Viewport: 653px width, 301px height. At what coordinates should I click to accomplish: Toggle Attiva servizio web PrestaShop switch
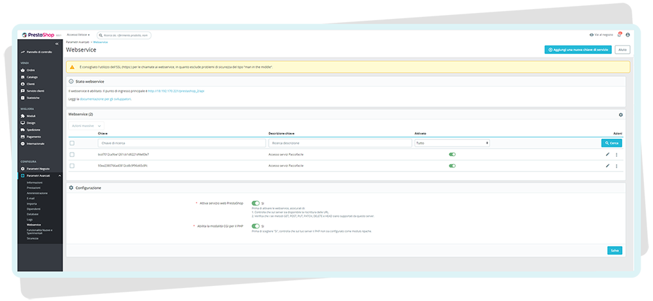pos(256,203)
